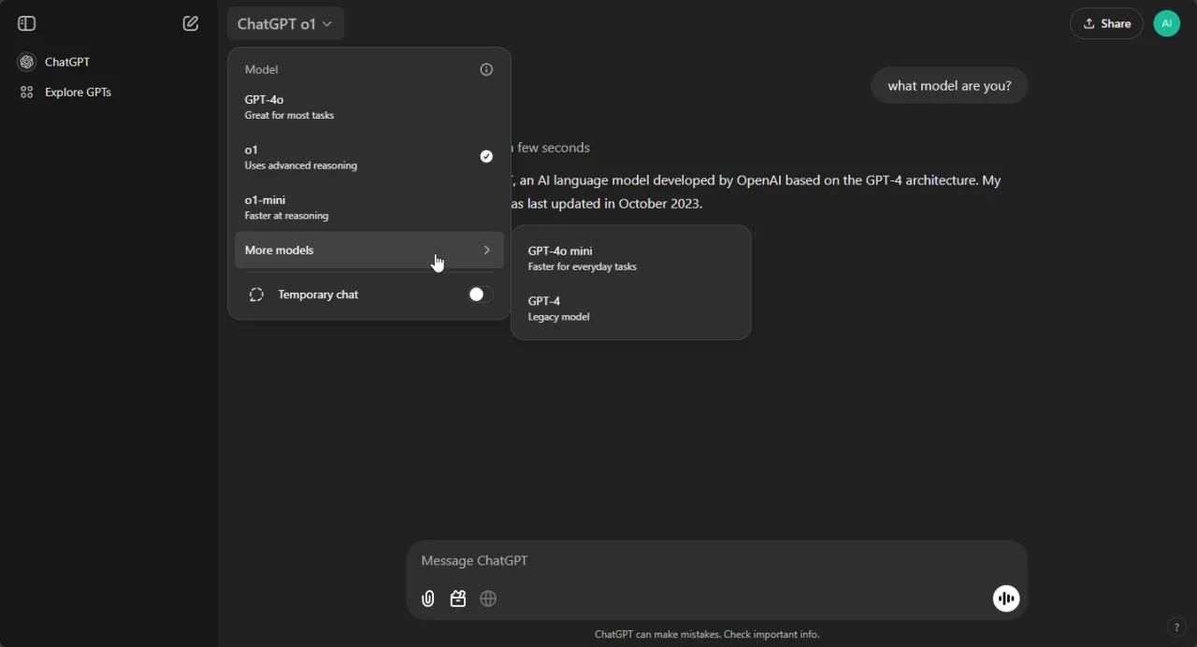Viewport: 1197px width, 647px height.
Task: Click the 'what model are you?' message bubble
Action: click(949, 86)
